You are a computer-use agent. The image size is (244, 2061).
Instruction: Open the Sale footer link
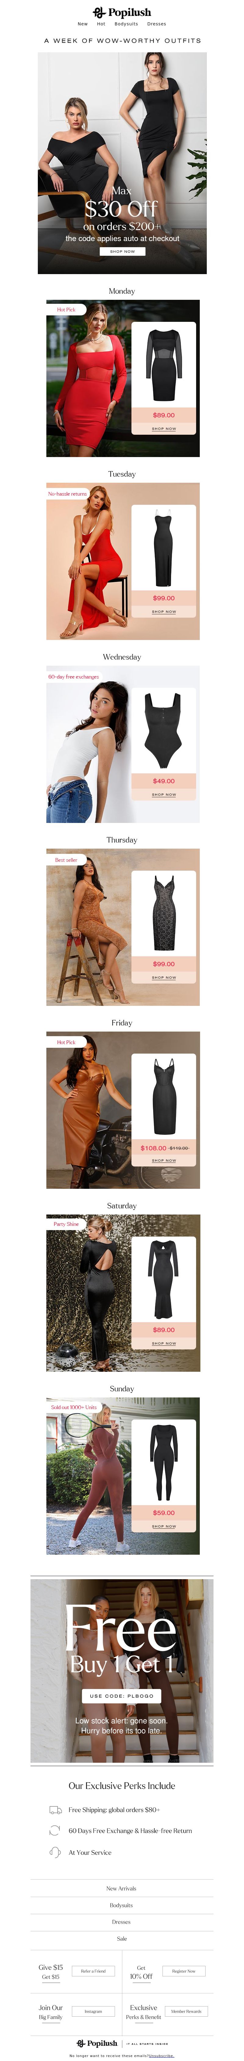[121, 1939]
